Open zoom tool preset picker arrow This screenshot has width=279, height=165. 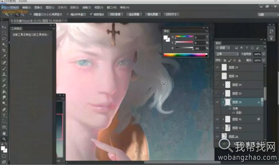tap(11, 14)
